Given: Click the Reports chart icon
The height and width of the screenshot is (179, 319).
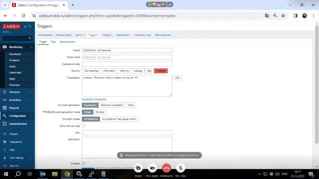Looking at the screenshot, I should [x=4, y=108].
